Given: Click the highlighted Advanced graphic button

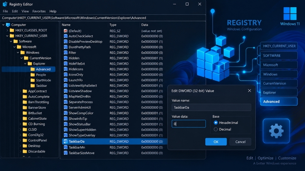Looking at the screenshot, I should [x=279, y=102].
